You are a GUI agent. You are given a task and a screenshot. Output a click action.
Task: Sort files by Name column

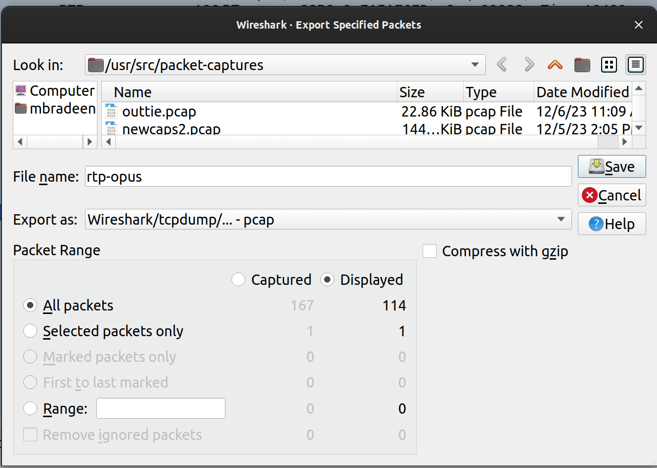pyautogui.click(x=250, y=92)
